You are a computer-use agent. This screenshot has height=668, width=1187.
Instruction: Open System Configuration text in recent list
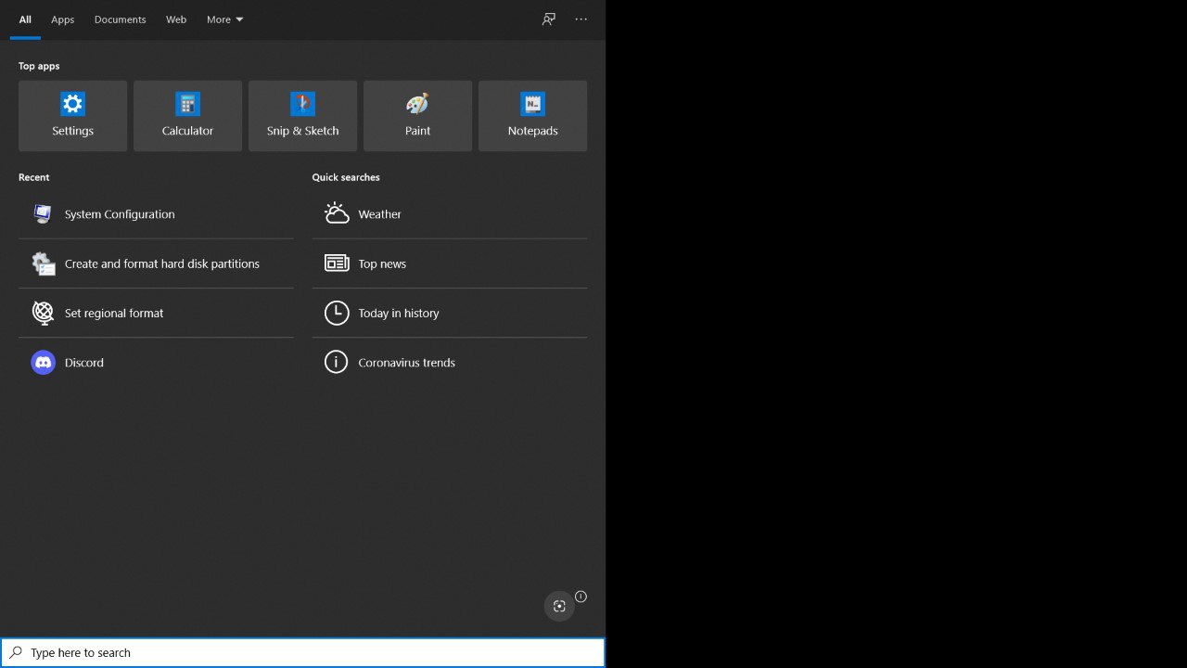(x=120, y=214)
